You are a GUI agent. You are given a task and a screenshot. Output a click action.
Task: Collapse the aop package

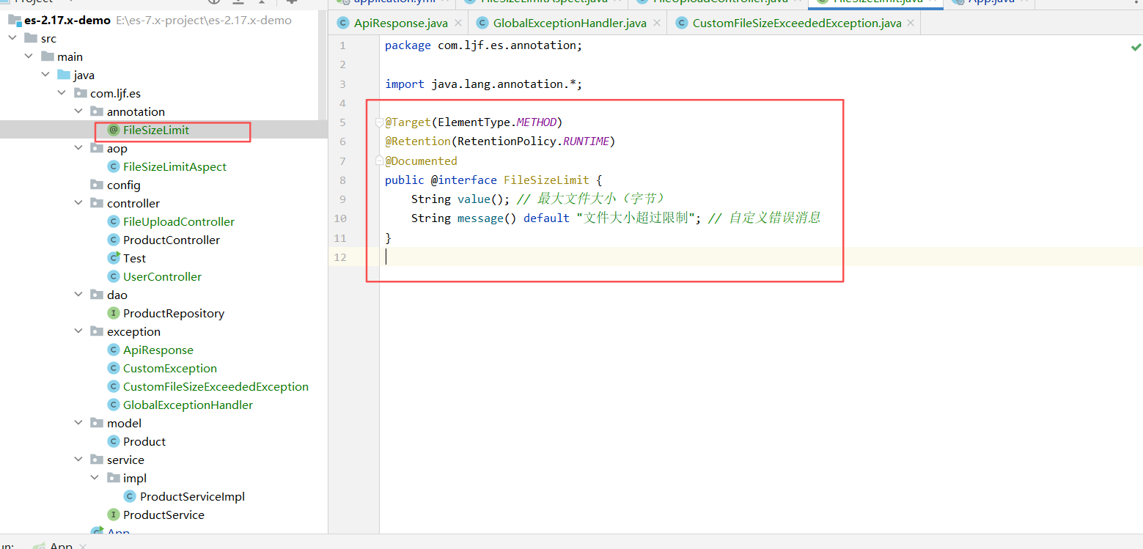[79, 148]
